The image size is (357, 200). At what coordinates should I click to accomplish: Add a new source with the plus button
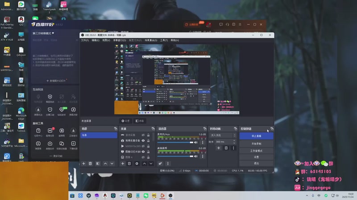click(x=122, y=164)
